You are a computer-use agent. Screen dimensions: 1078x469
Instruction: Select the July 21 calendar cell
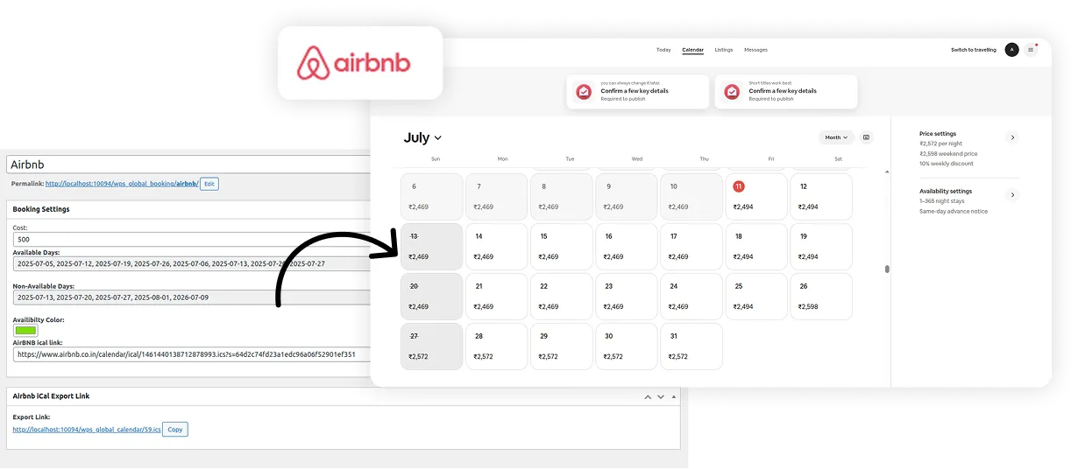pos(496,297)
